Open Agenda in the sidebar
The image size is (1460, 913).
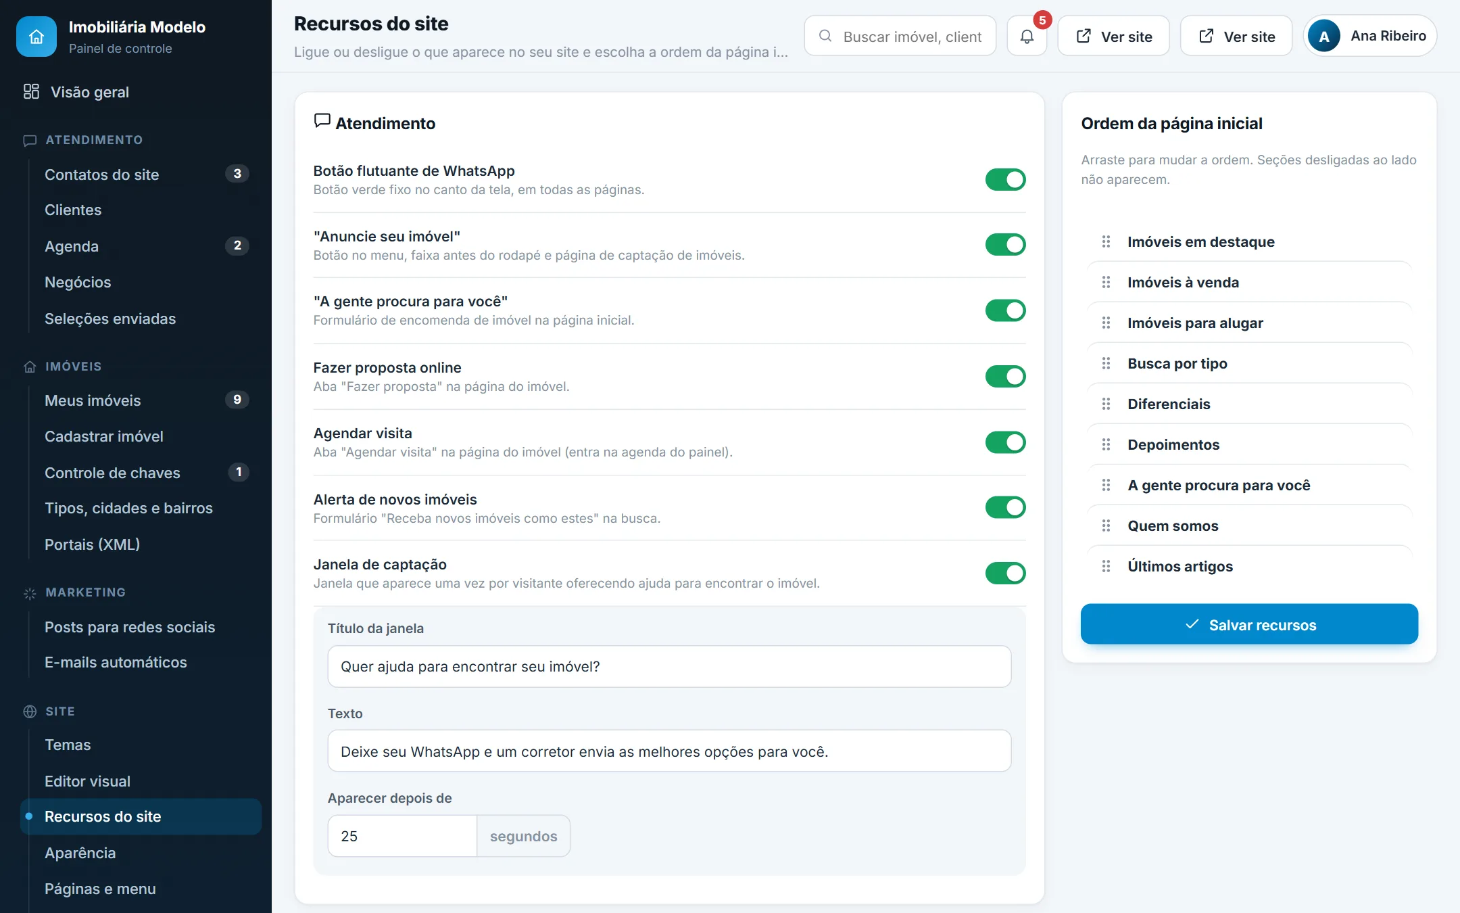141,246
